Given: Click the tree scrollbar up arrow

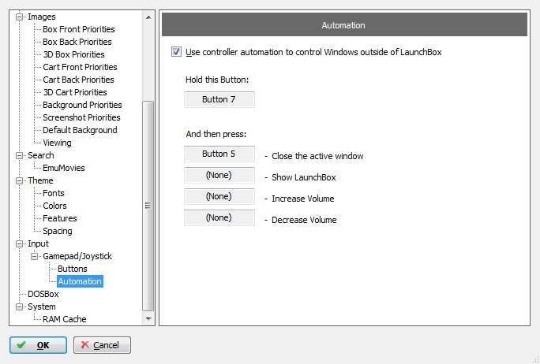Looking at the screenshot, I should 148,17.
